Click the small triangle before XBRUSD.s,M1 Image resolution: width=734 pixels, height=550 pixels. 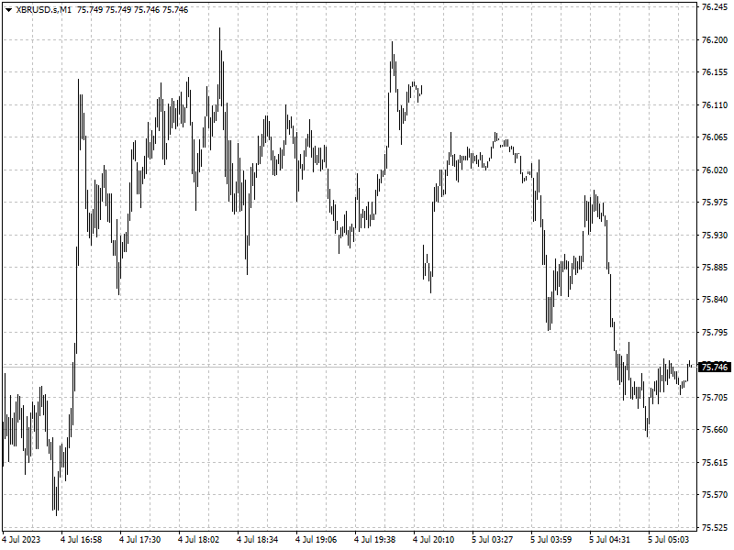pyautogui.click(x=8, y=10)
